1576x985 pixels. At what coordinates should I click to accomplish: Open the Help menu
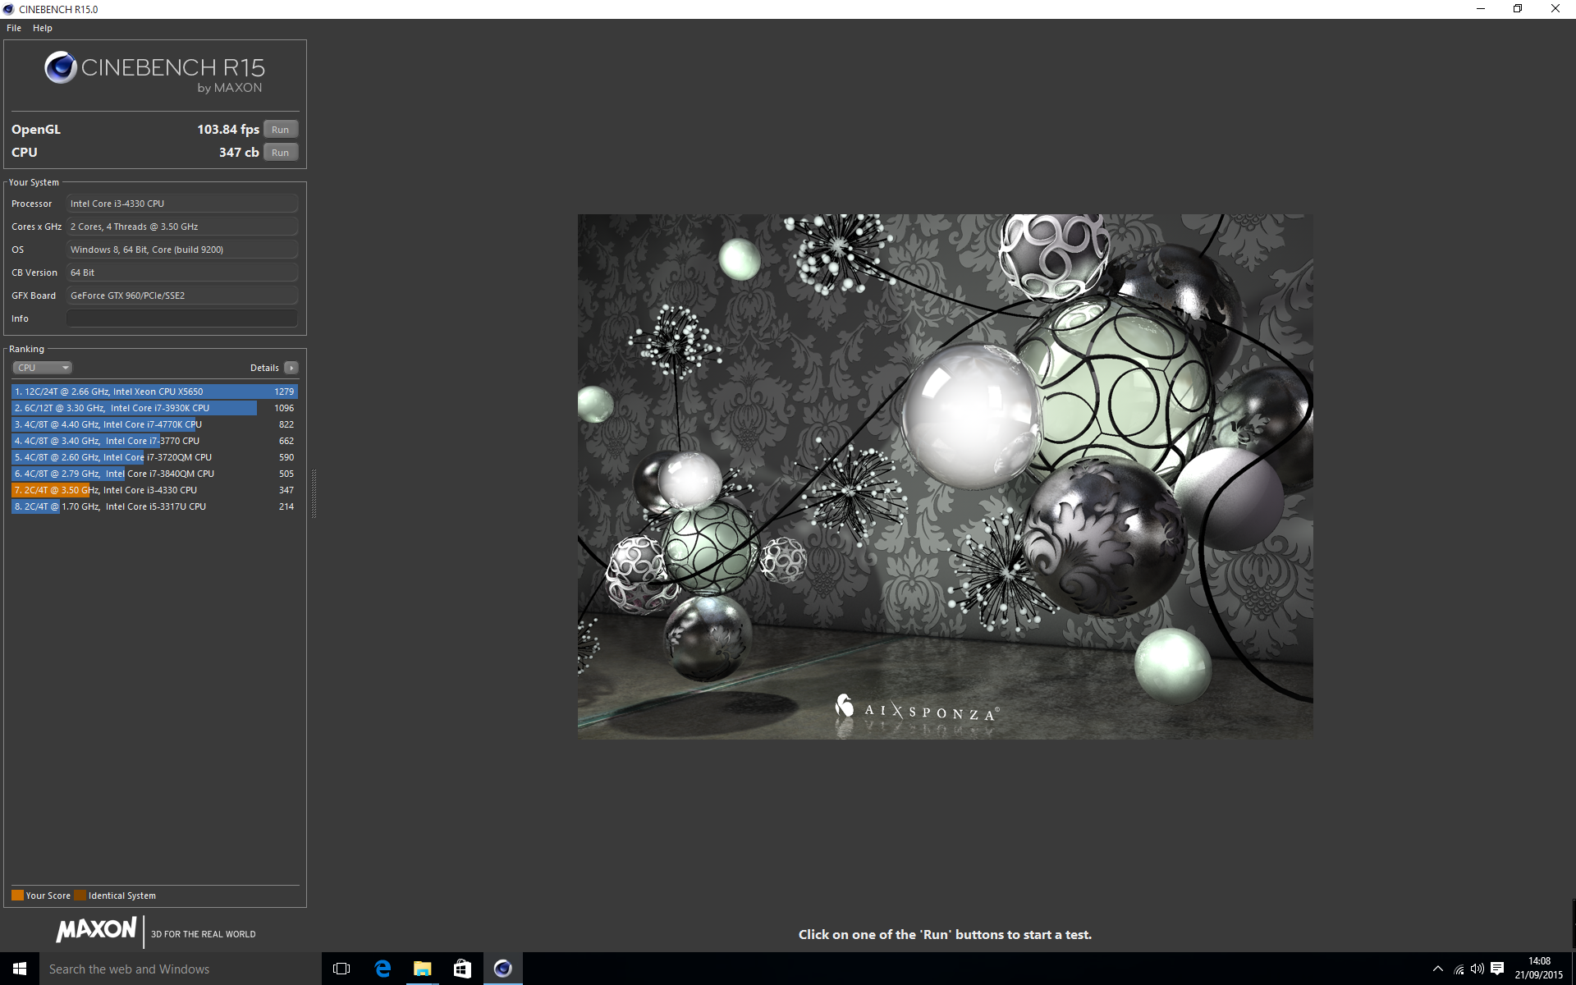[43, 28]
